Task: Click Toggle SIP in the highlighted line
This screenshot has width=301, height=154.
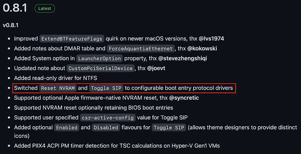Action: tap(106, 88)
